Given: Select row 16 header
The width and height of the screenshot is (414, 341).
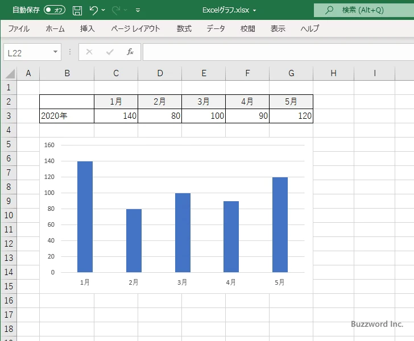Looking at the screenshot, I should [9, 301].
